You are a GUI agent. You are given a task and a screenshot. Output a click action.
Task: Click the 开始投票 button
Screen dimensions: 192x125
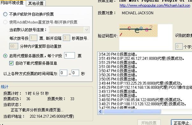149,122
